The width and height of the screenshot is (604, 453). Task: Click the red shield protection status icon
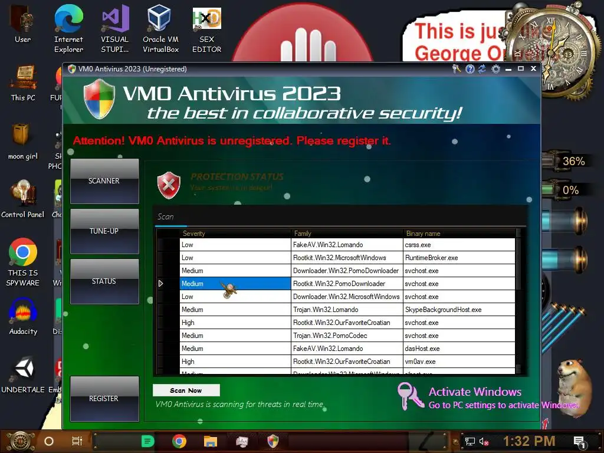169,185
